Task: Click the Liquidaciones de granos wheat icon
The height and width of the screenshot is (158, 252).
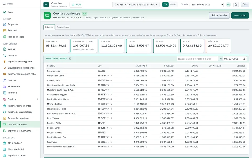Action: (x=5, y=62)
